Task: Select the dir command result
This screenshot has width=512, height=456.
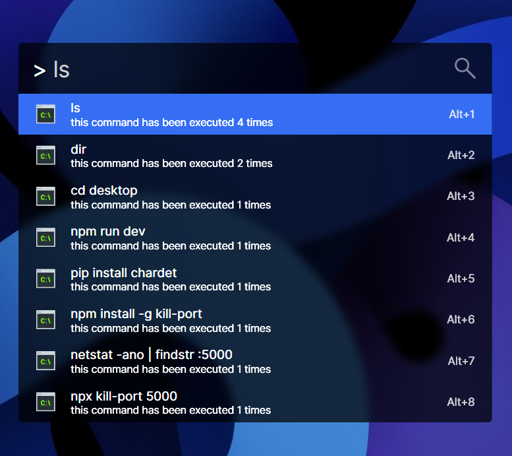Action: [x=255, y=155]
